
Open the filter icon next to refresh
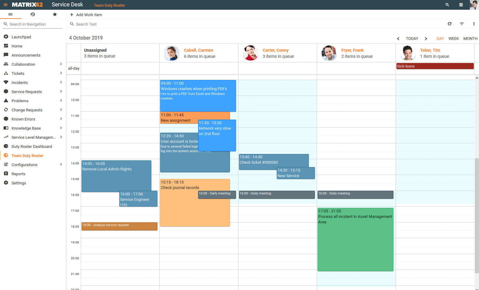[462, 24]
